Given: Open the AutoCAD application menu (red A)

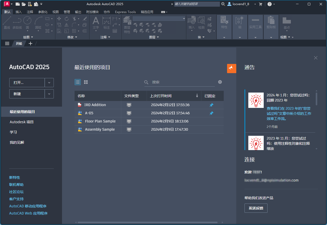Looking at the screenshot, I should (x=7, y=4).
